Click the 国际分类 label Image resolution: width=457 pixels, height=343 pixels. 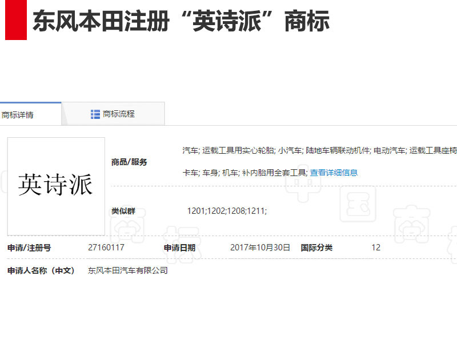click(316, 248)
